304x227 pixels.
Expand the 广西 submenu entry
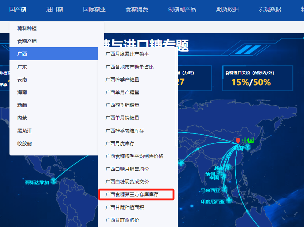click(54, 54)
